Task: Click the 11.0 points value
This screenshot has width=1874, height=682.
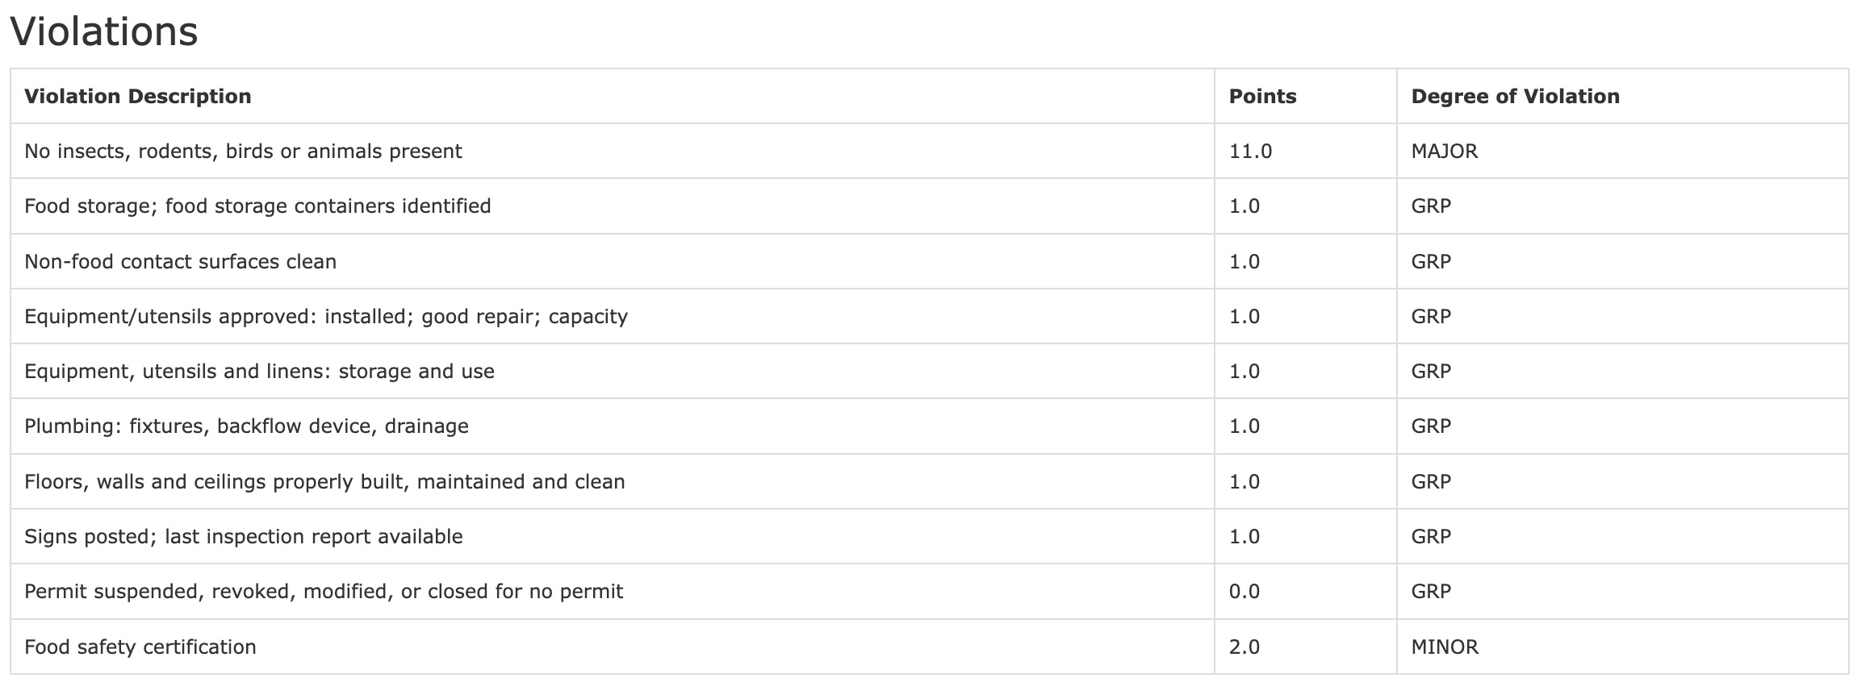Action: point(1250,152)
